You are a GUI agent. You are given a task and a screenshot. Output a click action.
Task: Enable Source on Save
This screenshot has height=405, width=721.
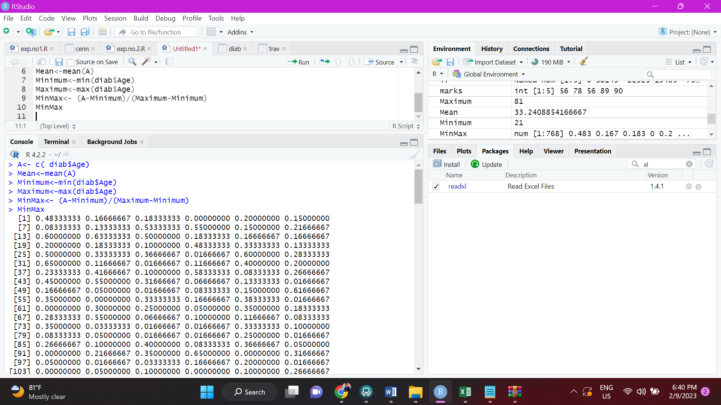(71, 62)
